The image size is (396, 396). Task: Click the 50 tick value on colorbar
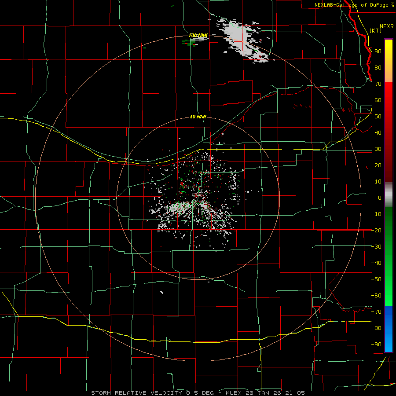click(378, 117)
